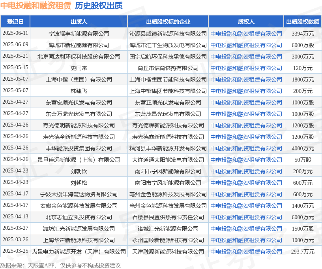322x269 pixels.
Task: Open 质权人 link in 史同来 row
Action: pos(246,68)
